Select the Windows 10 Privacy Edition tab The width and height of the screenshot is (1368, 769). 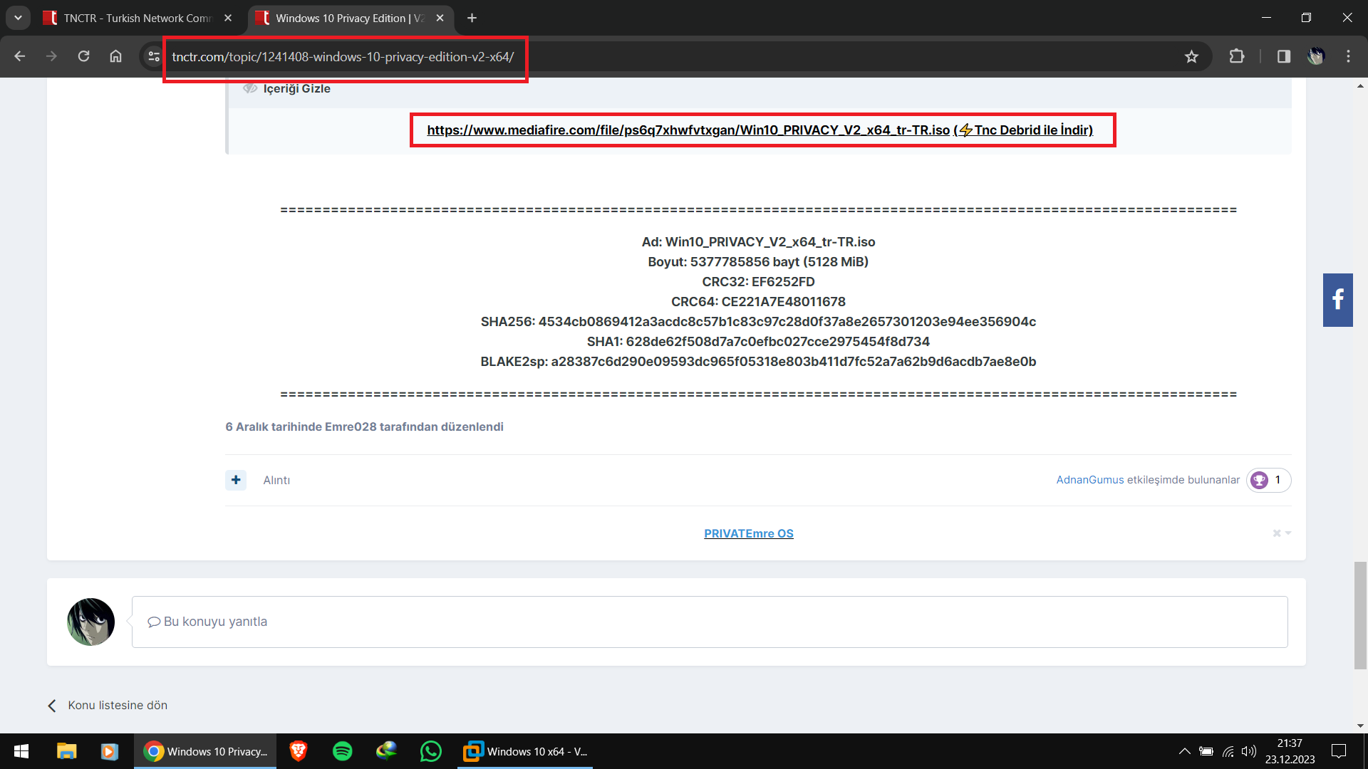click(349, 18)
